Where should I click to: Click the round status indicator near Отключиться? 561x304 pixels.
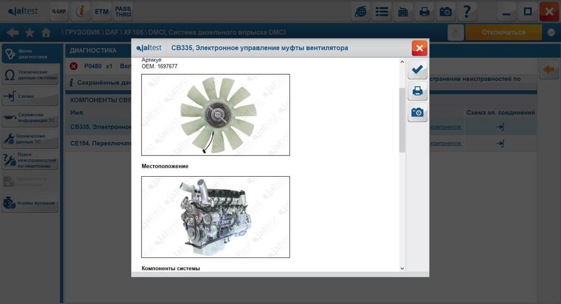(551, 33)
